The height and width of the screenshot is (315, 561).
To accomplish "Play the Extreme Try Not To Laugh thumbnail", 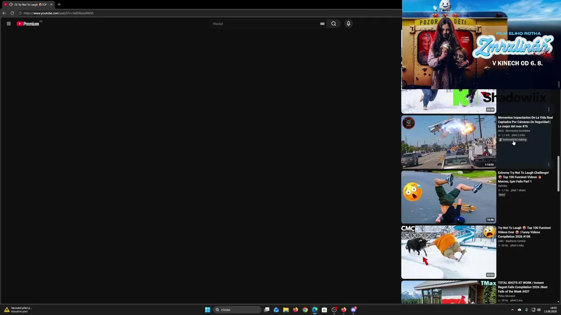I will [x=449, y=197].
